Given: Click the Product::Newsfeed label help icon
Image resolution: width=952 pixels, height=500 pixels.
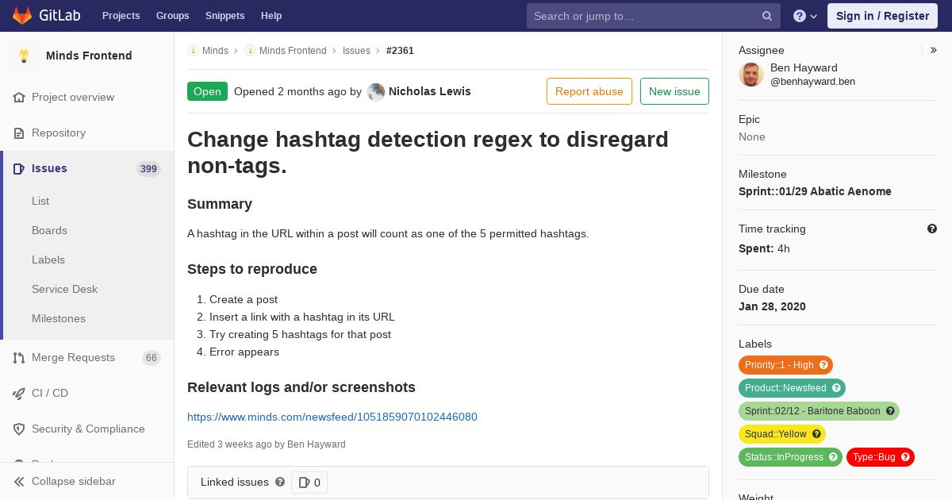Looking at the screenshot, I should (x=836, y=388).
